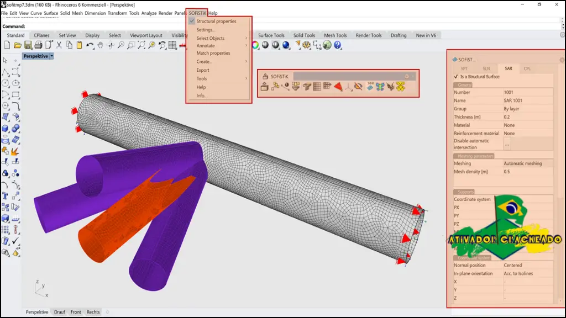Toggle 'Is a Structural Surface' checkbox
Viewport: 566px width, 318px height.
tap(456, 77)
